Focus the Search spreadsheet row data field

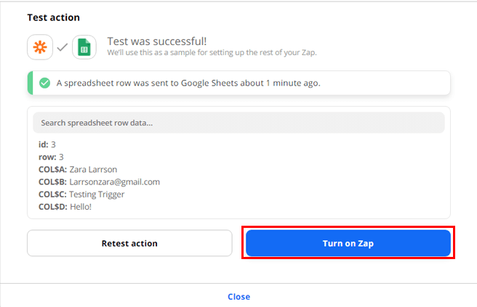coord(238,123)
